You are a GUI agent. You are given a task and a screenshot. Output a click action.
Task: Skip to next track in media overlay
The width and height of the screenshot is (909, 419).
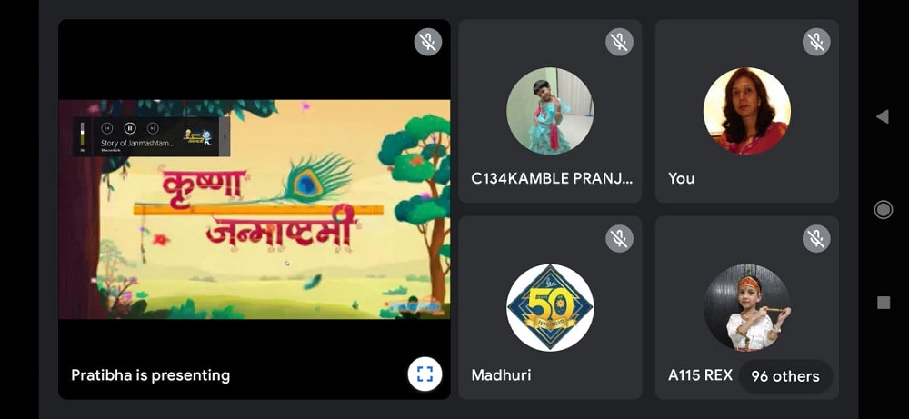tap(153, 128)
